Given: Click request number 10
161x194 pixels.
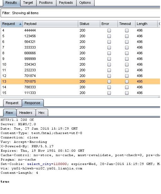Looking at the screenshot, I should (4, 65).
